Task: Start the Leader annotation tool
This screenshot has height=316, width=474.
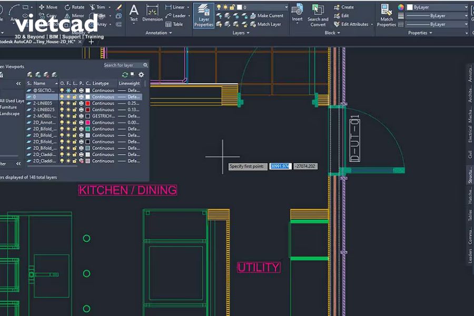Action: point(175,15)
